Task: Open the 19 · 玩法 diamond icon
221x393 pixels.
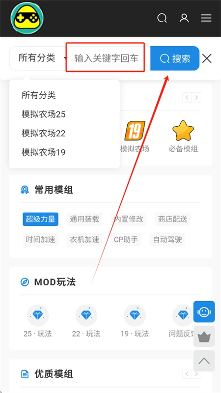Action: (135, 315)
